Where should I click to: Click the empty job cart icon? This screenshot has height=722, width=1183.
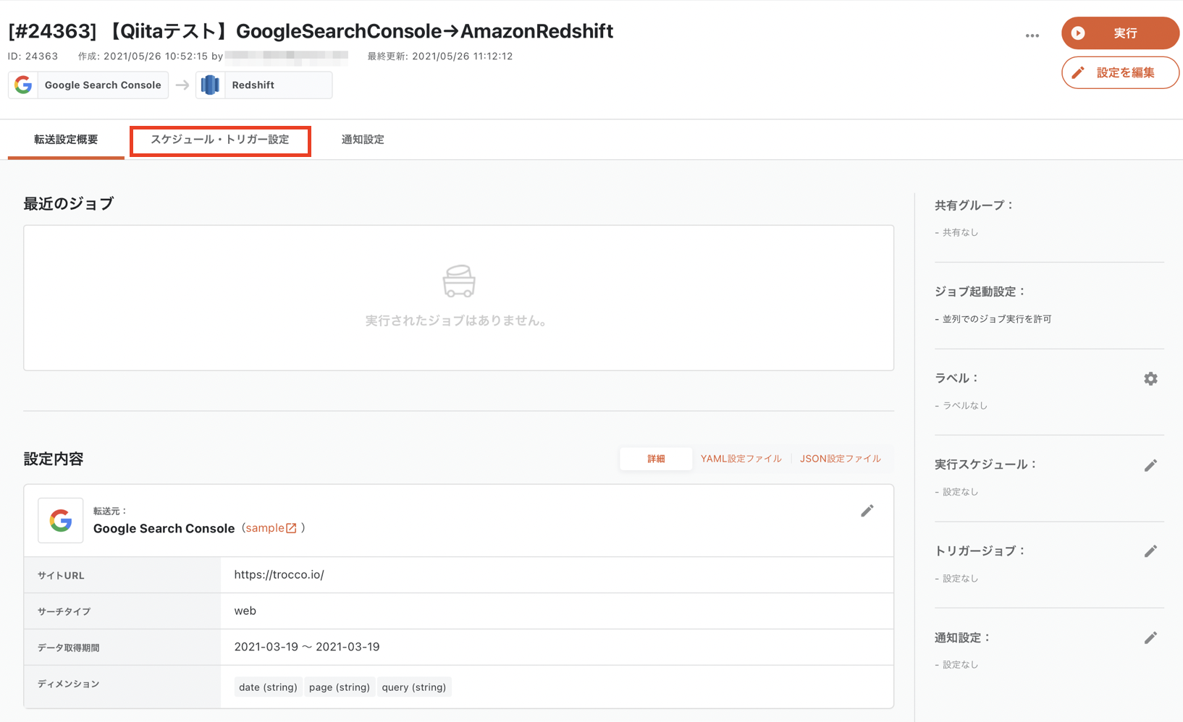coord(459,281)
